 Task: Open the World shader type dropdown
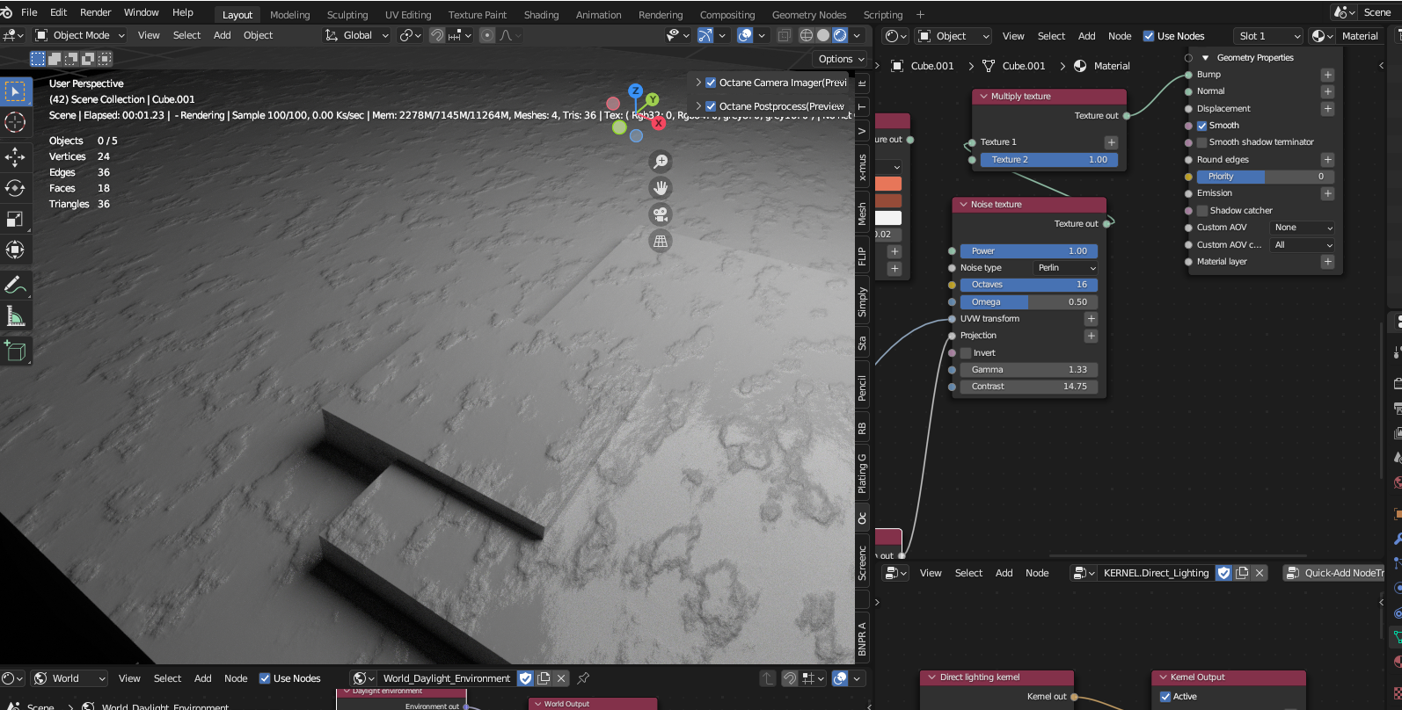69,678
